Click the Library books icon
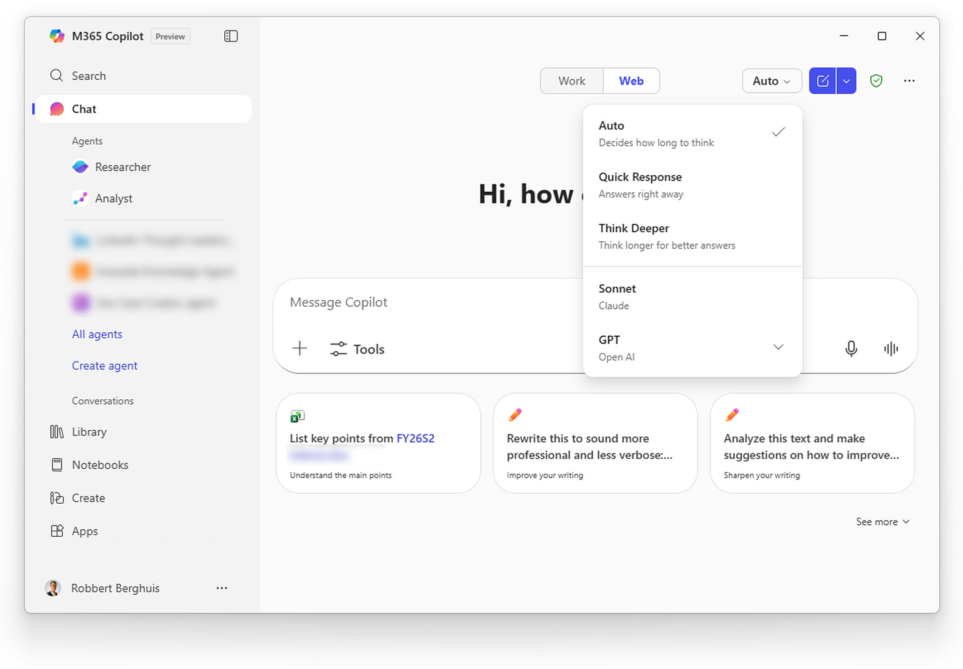This screenshot has width=963, height=669. tap(57, 432)
